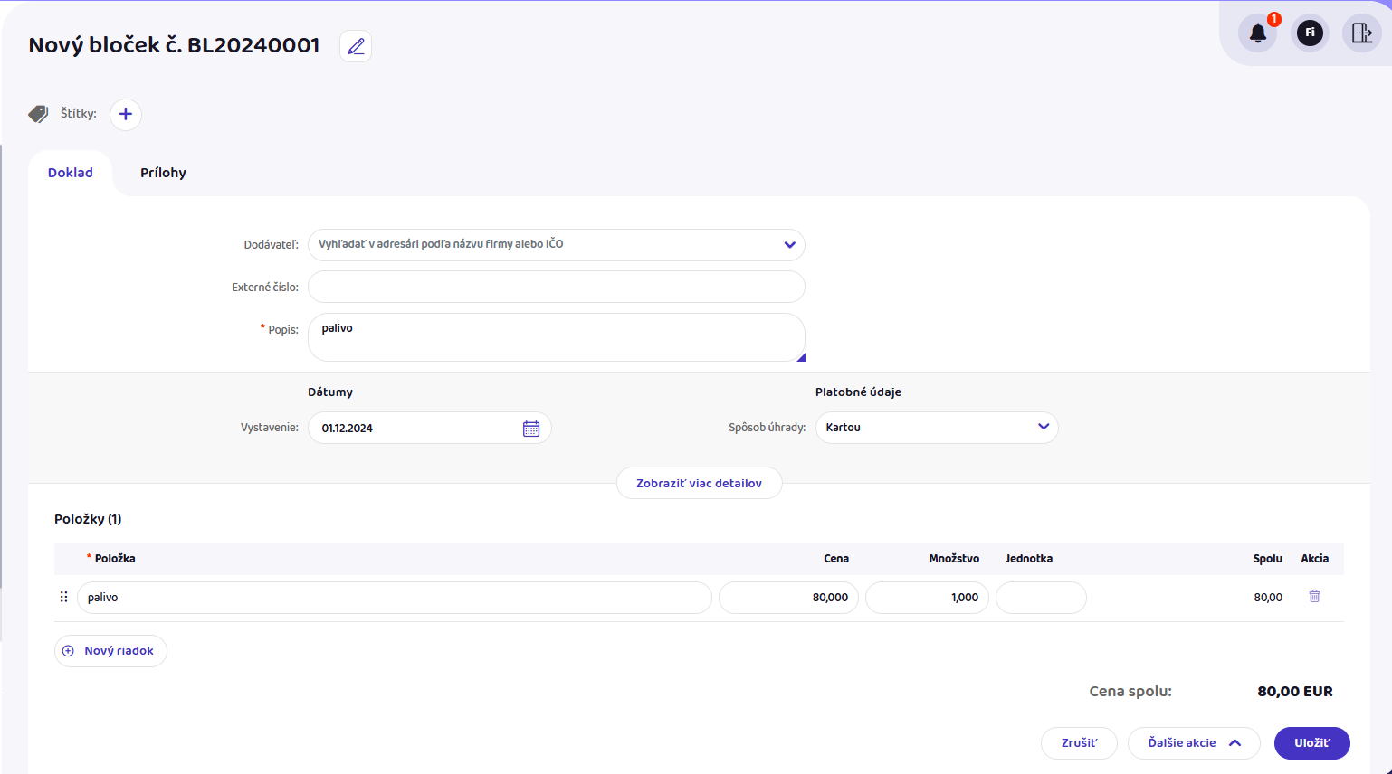The height and width of the screenshot is (774, 1392).
Task: Open the Dodávateľ supplier search dropdown
Action: (557, 245)
